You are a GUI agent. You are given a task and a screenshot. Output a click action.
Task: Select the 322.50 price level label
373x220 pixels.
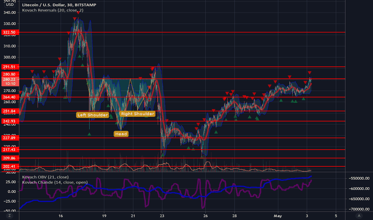(10, 32)
